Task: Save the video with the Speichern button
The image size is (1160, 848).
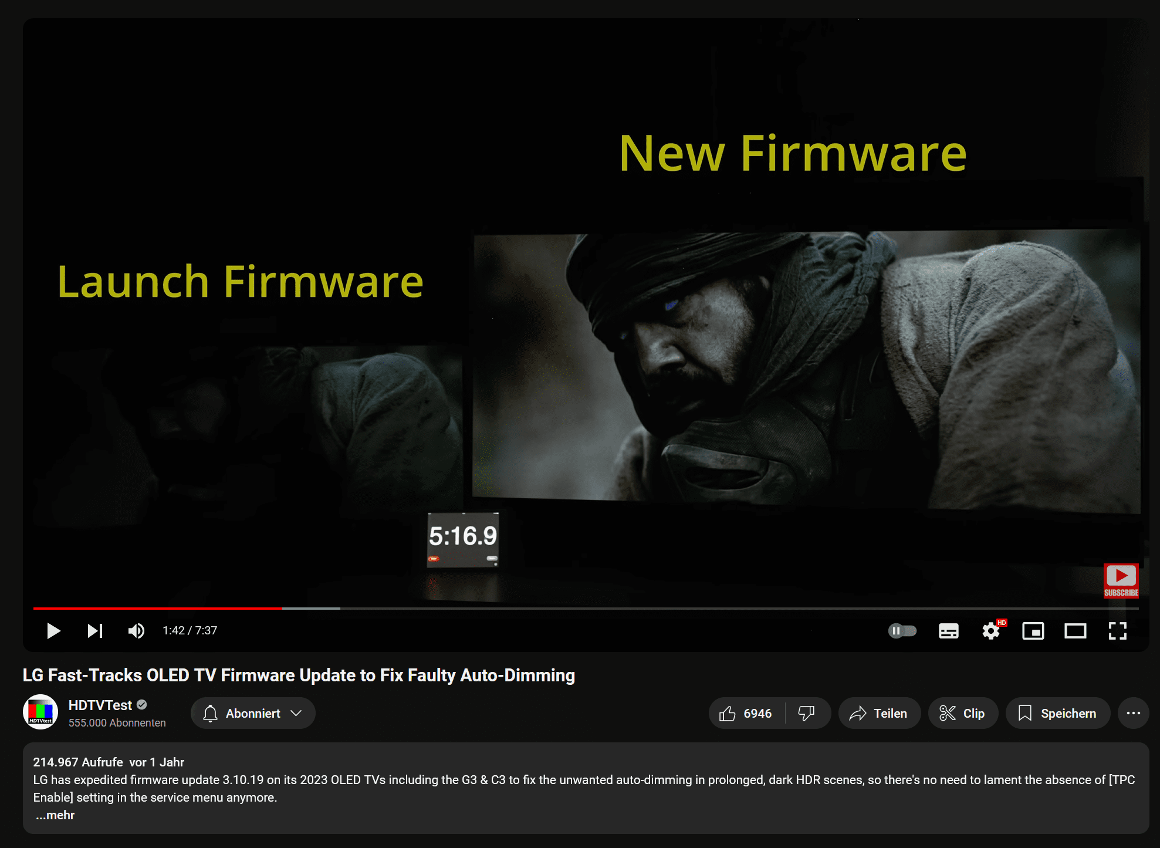Action: point(1058,713)
